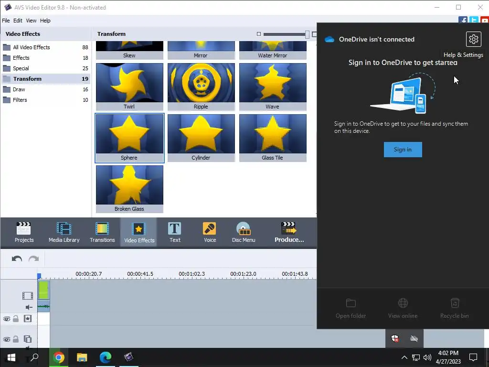Click the Facebook icon in AVS toolbar
Image resolution: width=489 pixels, height=367 pixels.
click(463, 21)
